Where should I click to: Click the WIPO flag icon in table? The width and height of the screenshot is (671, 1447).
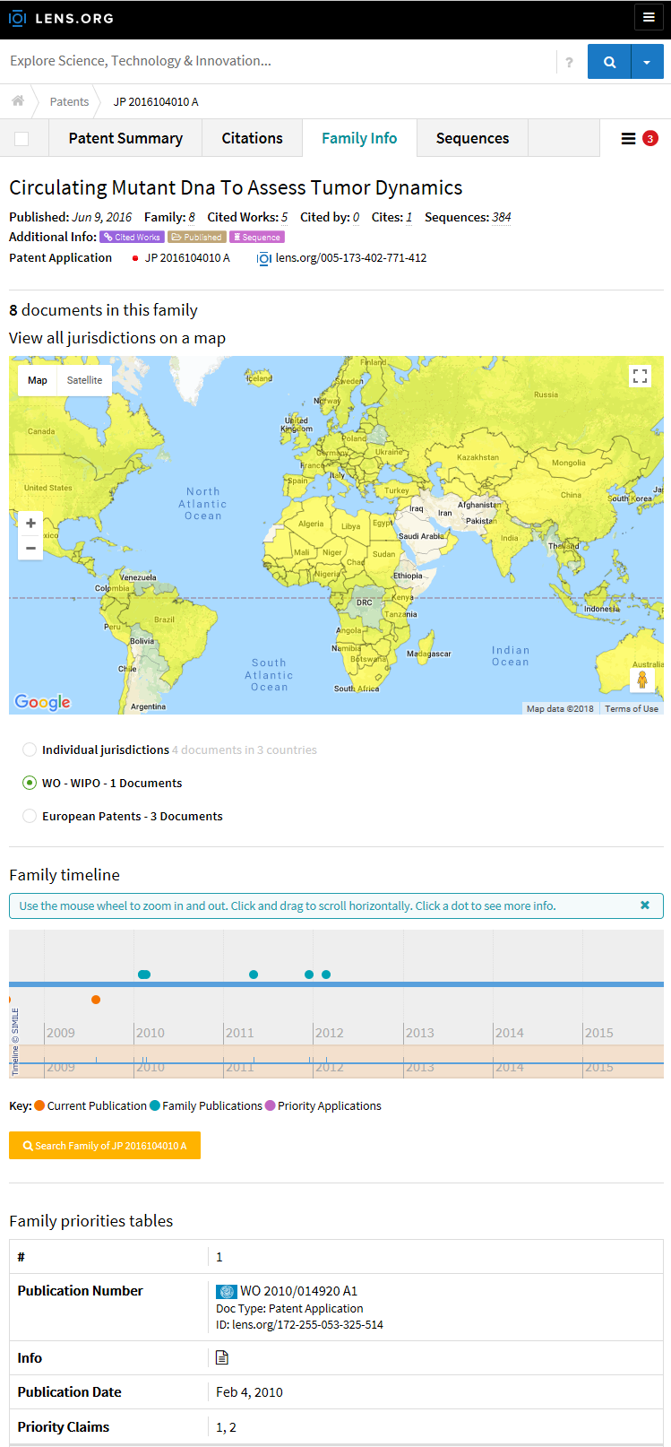click(x=226, y=1292)
